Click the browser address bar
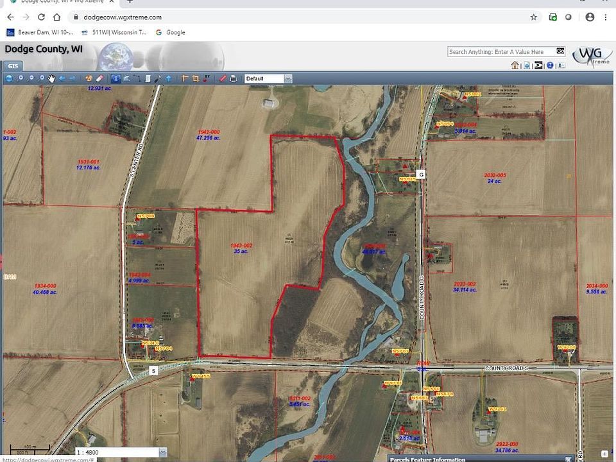 point(289,17)
